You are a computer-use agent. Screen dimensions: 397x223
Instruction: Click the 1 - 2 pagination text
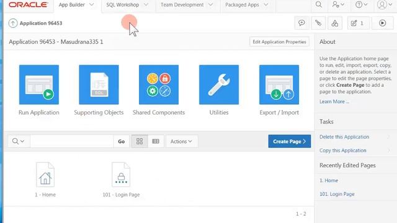[301, 214]
